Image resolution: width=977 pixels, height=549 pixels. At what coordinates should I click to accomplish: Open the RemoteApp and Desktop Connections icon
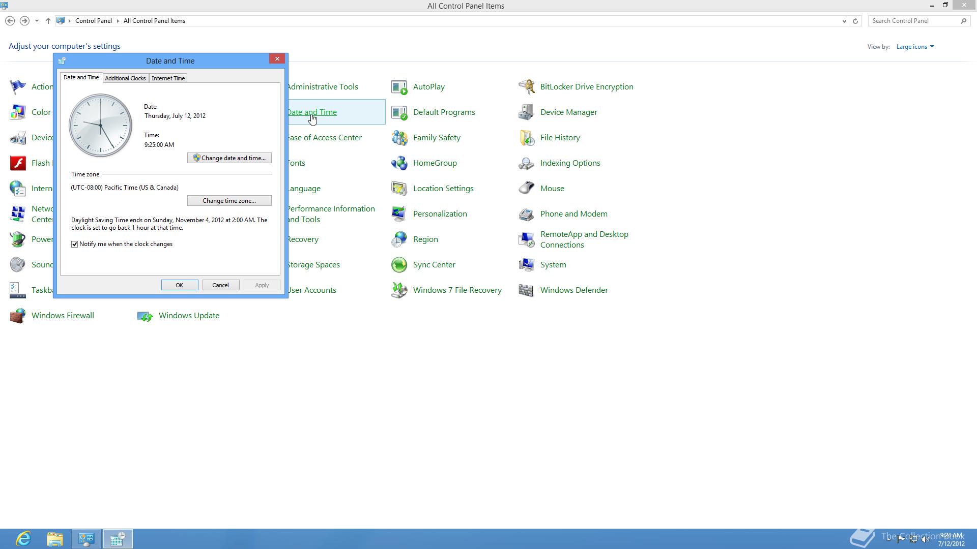[x=527, y=239]
